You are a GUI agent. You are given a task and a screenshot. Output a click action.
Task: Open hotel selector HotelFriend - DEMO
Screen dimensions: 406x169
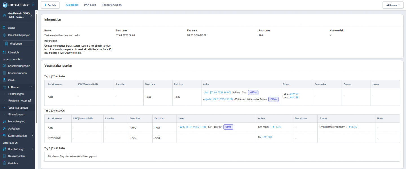pos(18,15)
